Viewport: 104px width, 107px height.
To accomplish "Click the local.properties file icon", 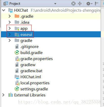I will point(17,83).
